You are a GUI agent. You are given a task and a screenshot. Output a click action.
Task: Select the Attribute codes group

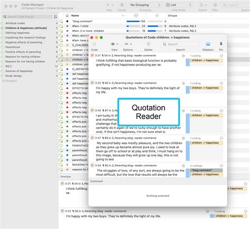pyautogui.click(x=15, y=23)
